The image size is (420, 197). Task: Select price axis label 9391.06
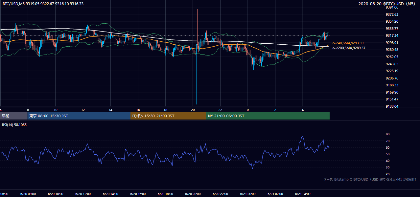(392, 7)
